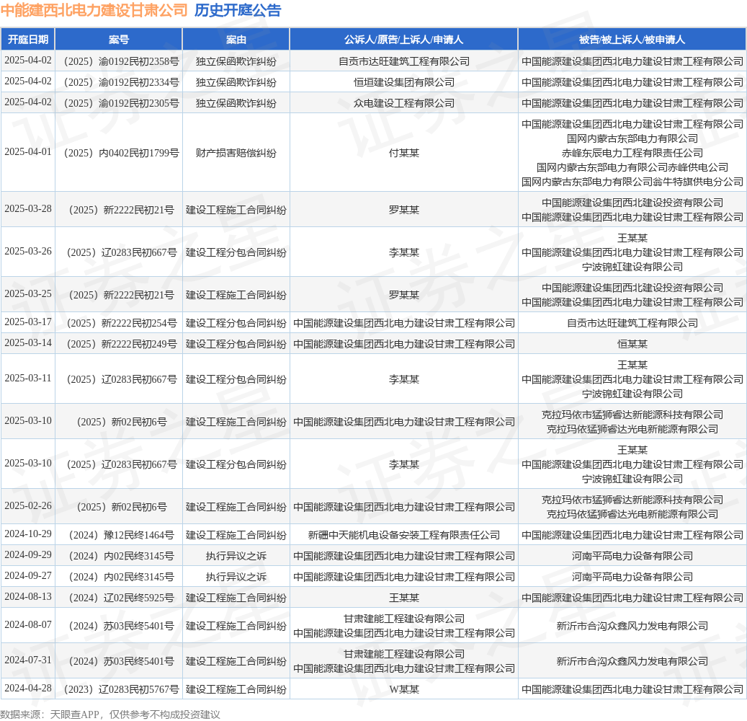Image resolution: width=747 pixels, height=721 pixels.
Task: Click defendant 国网内蒙古东部电力有限公司
Action: pyautogui.click(x=632, y=138)
